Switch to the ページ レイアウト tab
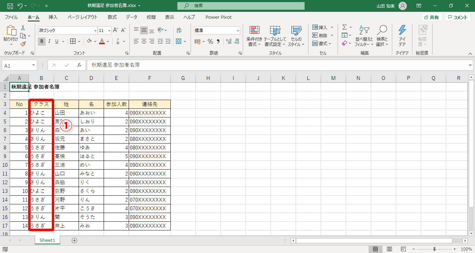This screenshot has width=475, height=253. pyautogui.click(x=82, y=17)
